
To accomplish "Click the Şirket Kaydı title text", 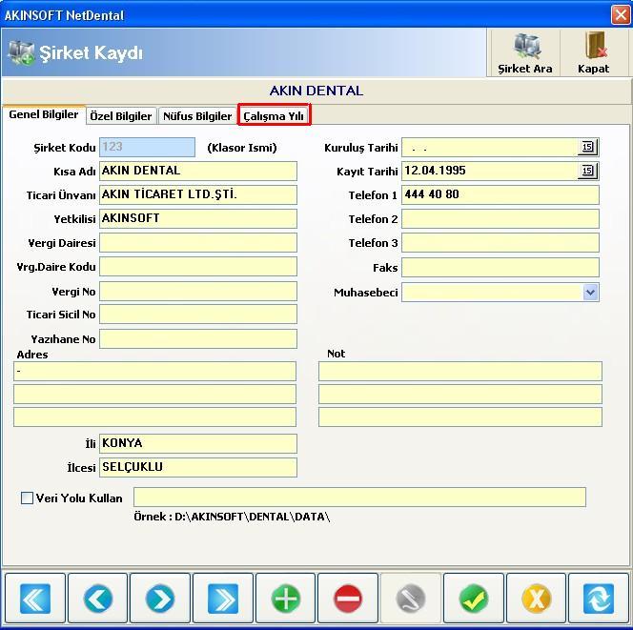I will click(x=91, y=52).
